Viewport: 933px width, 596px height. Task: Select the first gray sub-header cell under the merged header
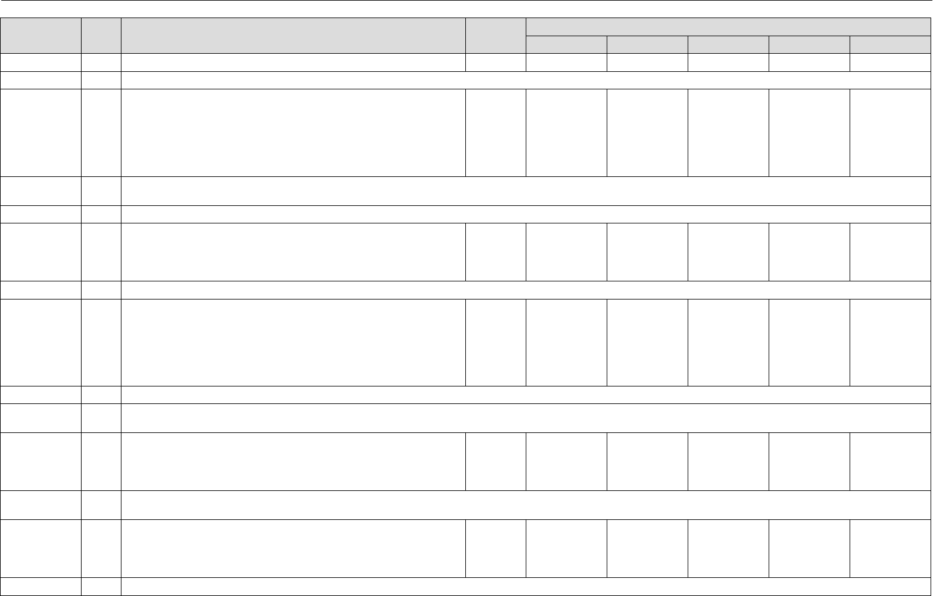(566, 45)
